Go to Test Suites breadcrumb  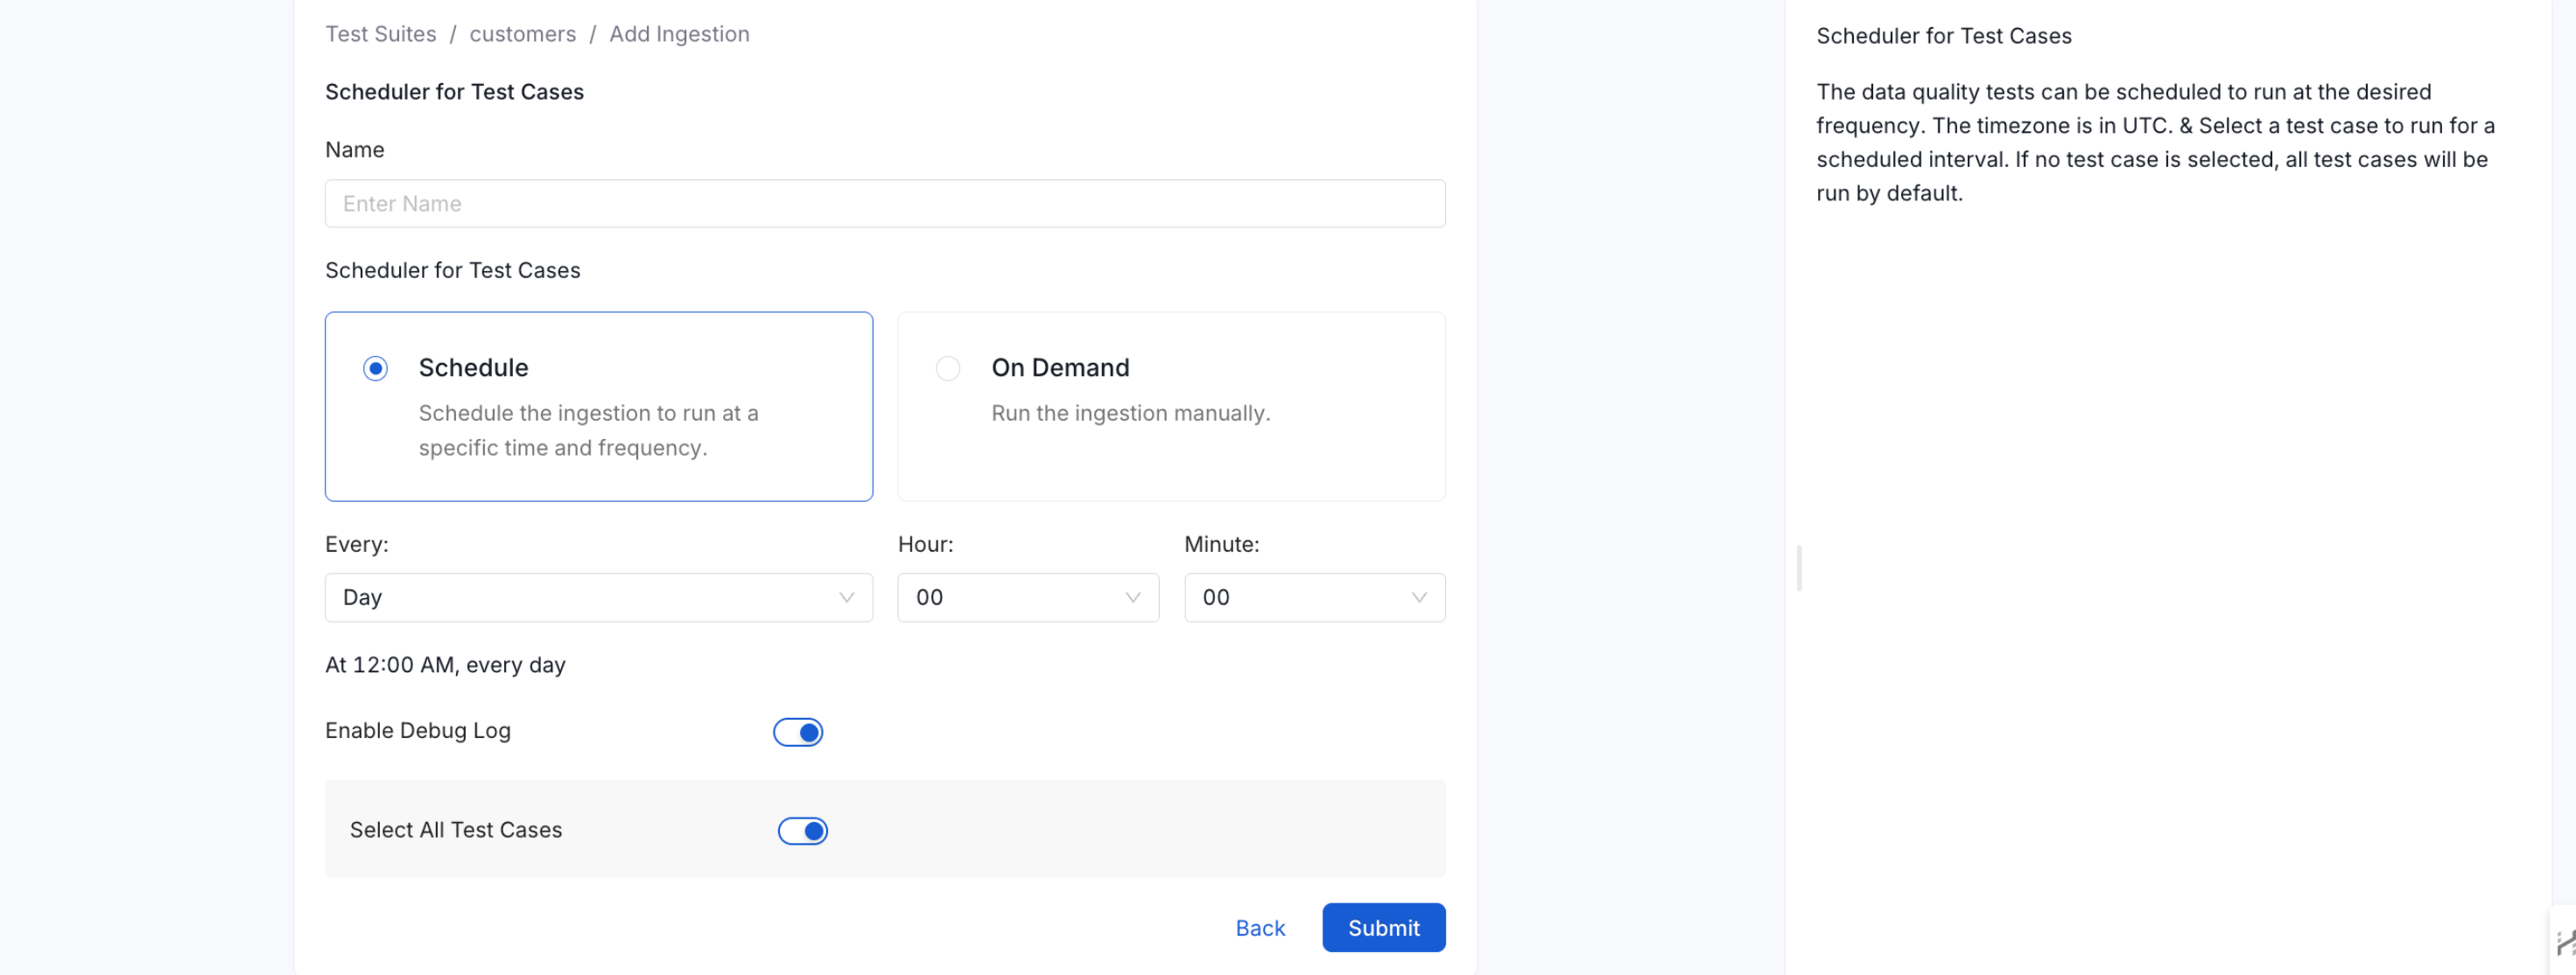pyautogui.click(x=380, y=34)
